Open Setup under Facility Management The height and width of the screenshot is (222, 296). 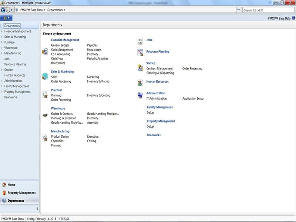point(150,112)
